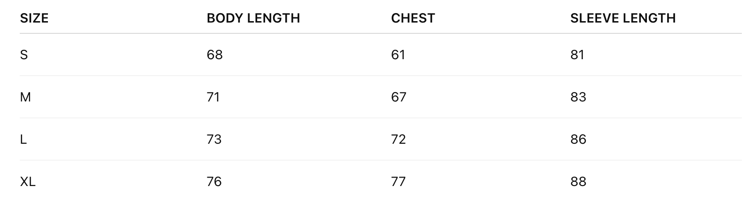Click the CHEST column header
755x202 pixels.
tap(413, 18)
